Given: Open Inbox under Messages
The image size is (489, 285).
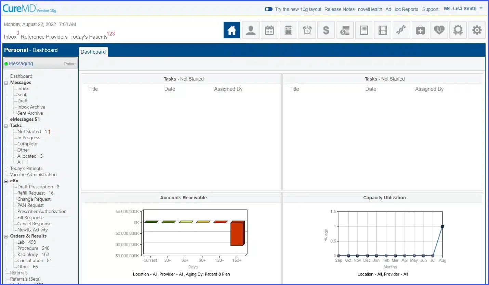Looking at the screenshot, I should click(x=23, y=89).
